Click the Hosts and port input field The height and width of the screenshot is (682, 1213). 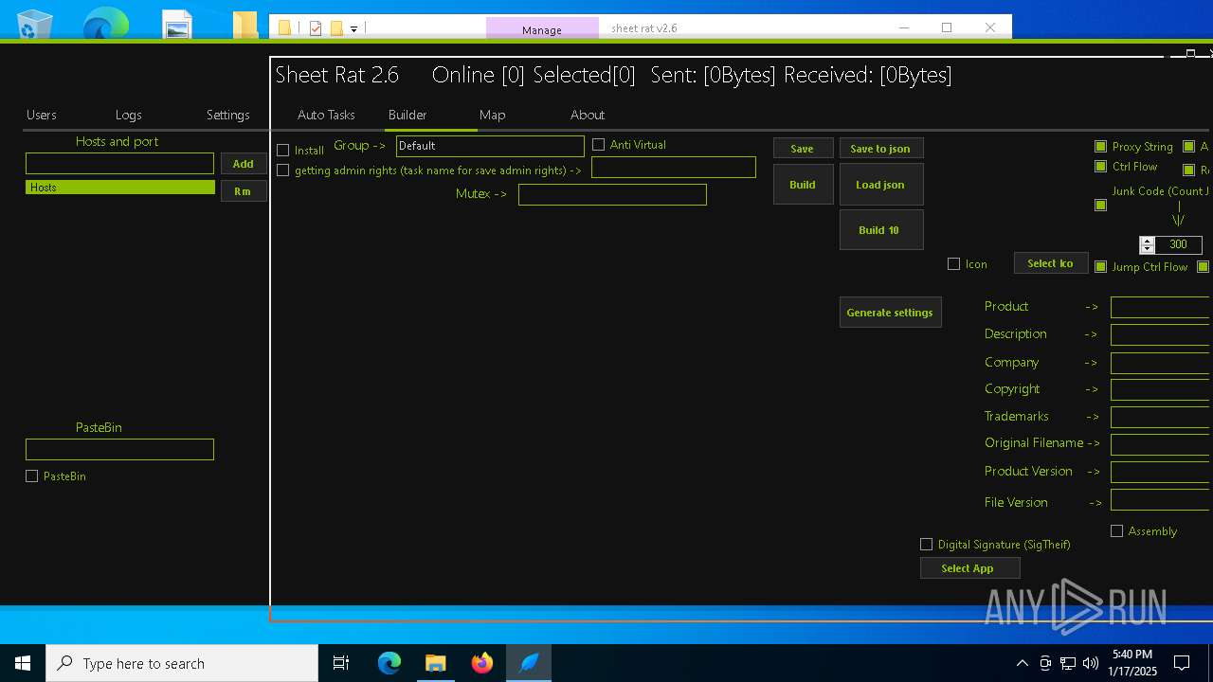[119, 164]
